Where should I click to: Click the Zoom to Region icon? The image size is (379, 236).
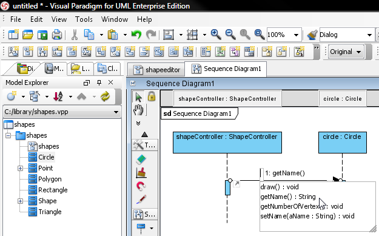(x=260, y=35)
